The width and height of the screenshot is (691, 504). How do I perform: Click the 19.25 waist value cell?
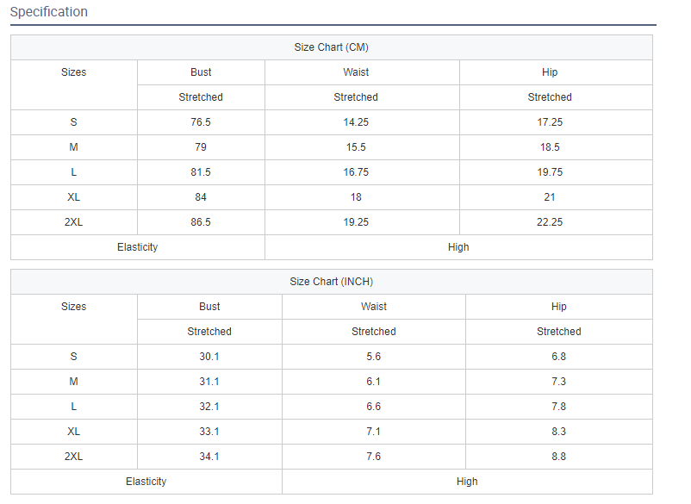click(356, 222)
